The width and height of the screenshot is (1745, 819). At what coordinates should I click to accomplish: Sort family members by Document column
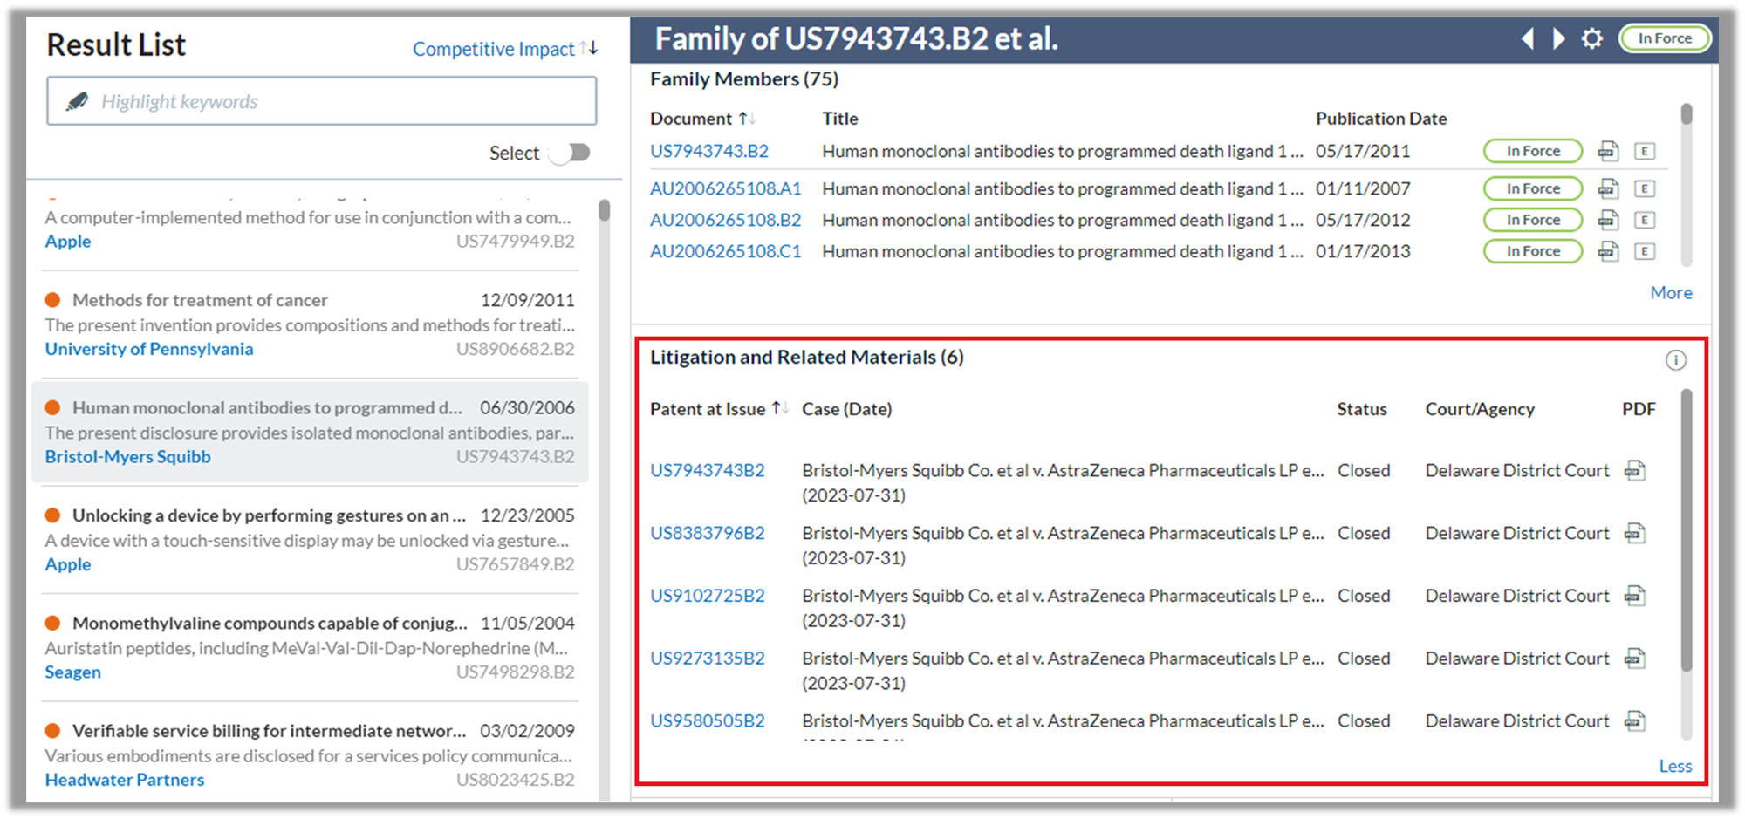[702, 119]
